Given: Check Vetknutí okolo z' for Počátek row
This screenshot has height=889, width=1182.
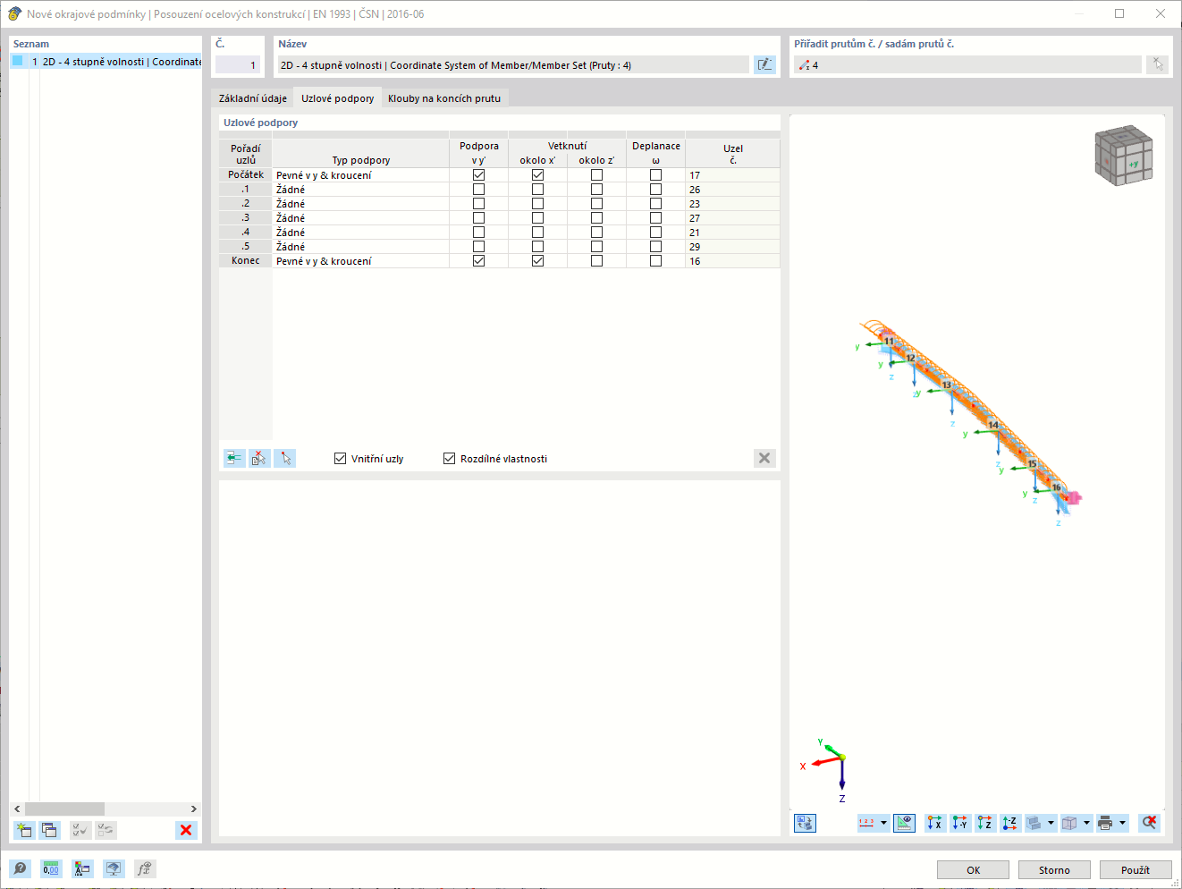Looking at the screenshot, I should pos(597,175).
